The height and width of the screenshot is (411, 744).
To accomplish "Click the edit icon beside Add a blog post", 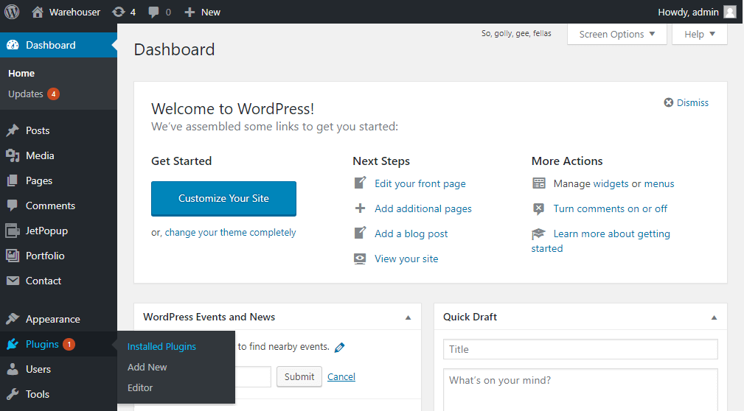I will tap(360, 233).
